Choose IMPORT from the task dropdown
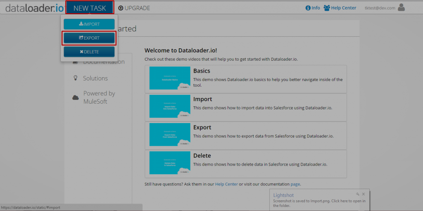The width and height of the screenshot is (423, 211). [89, 24]
